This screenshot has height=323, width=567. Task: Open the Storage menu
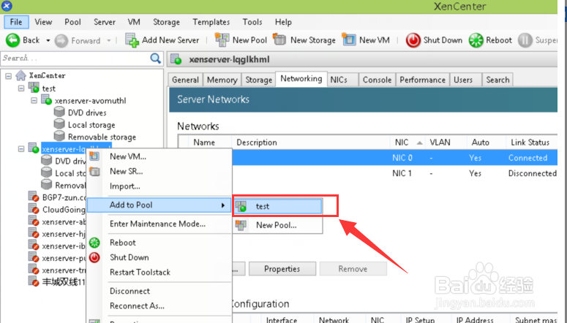pyautogui.click(x=166, y=22)
